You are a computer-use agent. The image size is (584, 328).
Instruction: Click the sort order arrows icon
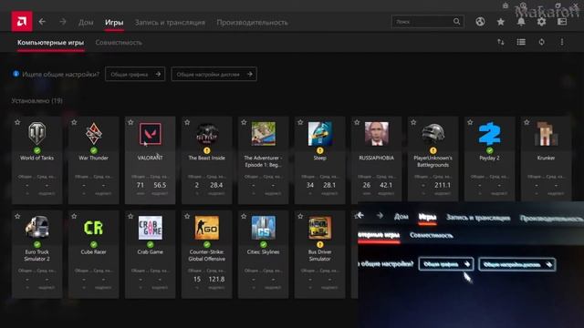[x=501, y=42]
